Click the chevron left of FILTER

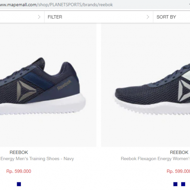coord(39,17)
